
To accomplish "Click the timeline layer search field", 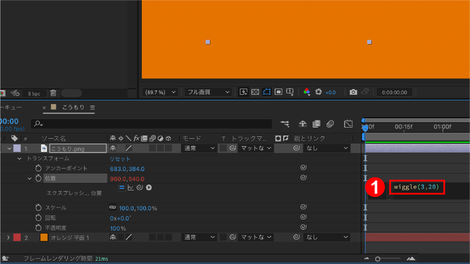I will click(151, 124).
